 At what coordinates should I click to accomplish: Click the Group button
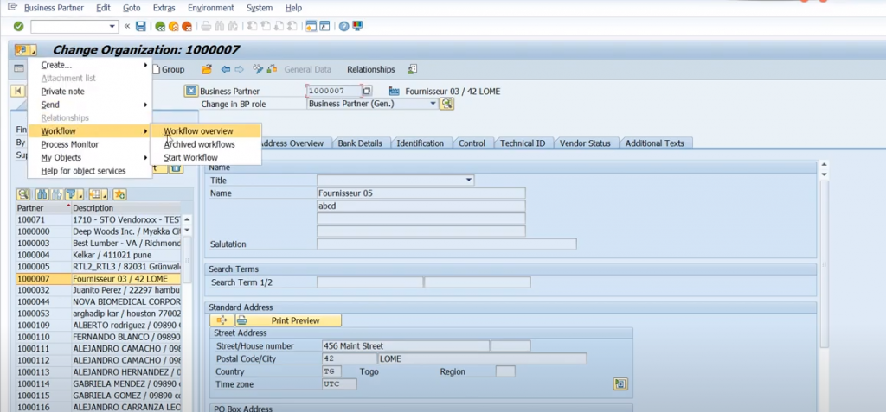(x=168, y=69)
